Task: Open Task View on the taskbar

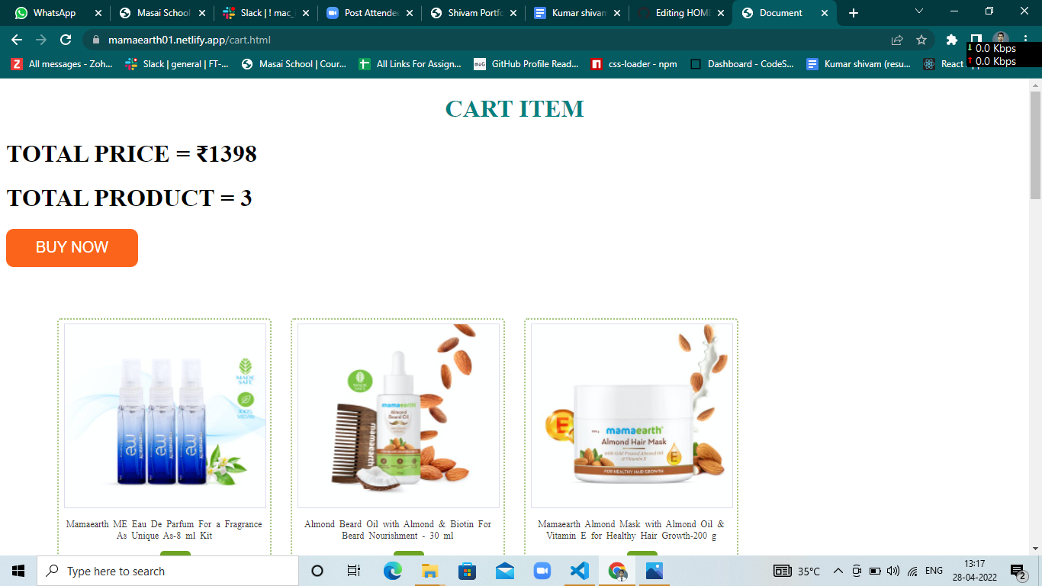Action: [354, 571]
